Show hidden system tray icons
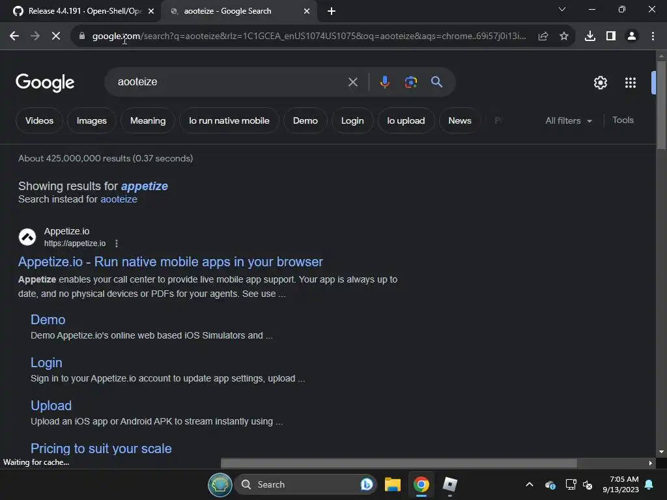 [530, 484]
